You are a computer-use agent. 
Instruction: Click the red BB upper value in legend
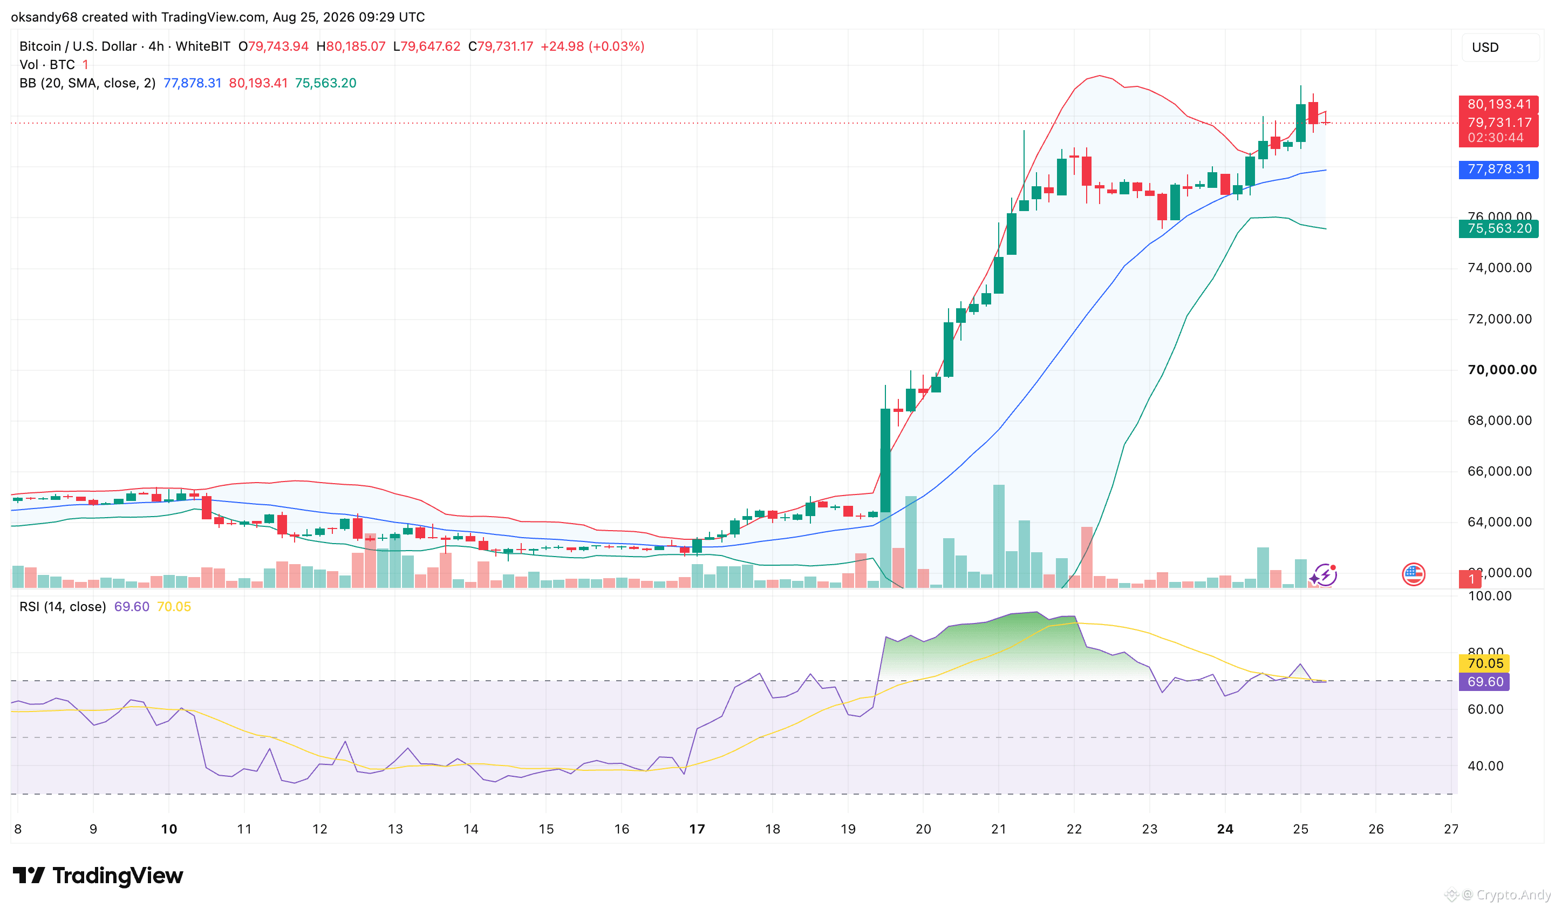point(258,83)
